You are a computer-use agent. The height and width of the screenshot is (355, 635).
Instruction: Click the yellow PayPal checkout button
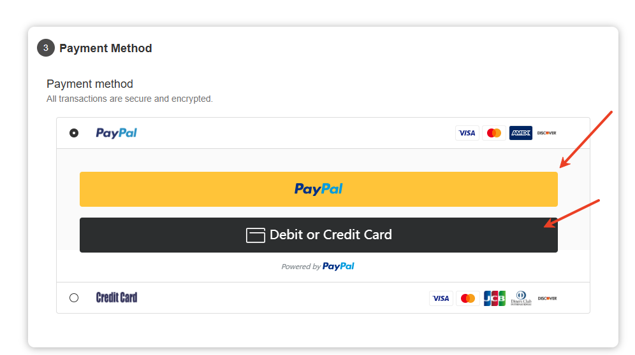[x=318, y=189]
